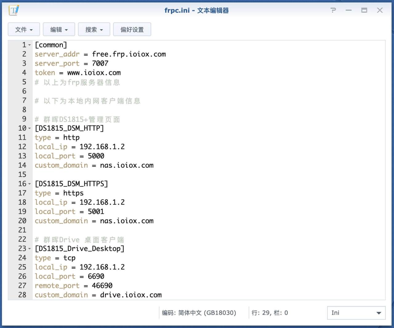Click the cursor position indicator 行: 29, 栏: 0
The image size is (394, 328).
(x=270, y=313)
